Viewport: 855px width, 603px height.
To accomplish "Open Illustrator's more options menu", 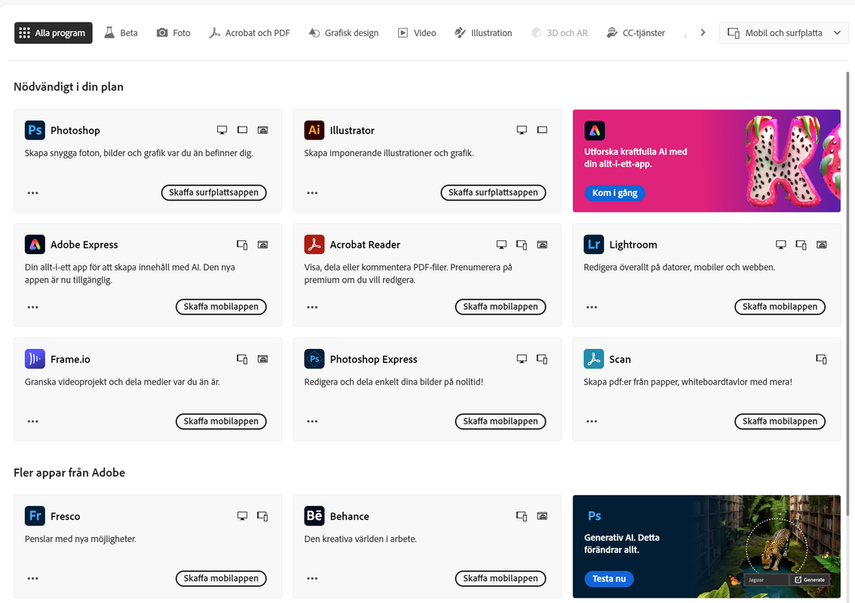I will 312,193.
